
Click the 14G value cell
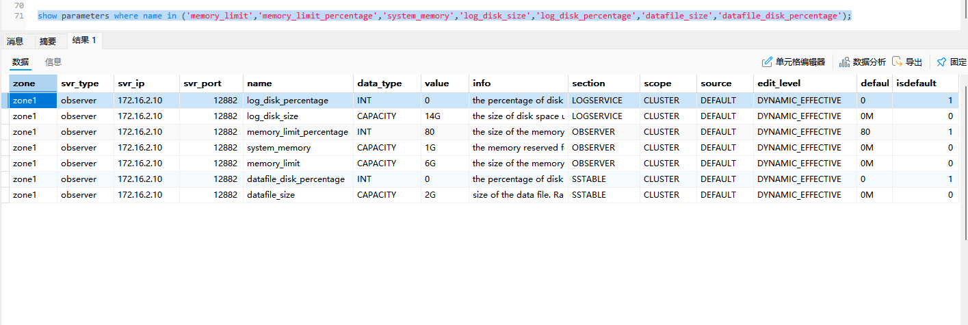click(x=432, y=116)
